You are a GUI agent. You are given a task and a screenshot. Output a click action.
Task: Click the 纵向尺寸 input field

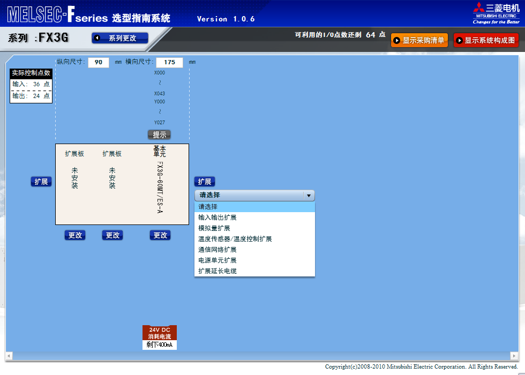pyautogui.click(x=99, y=62)
